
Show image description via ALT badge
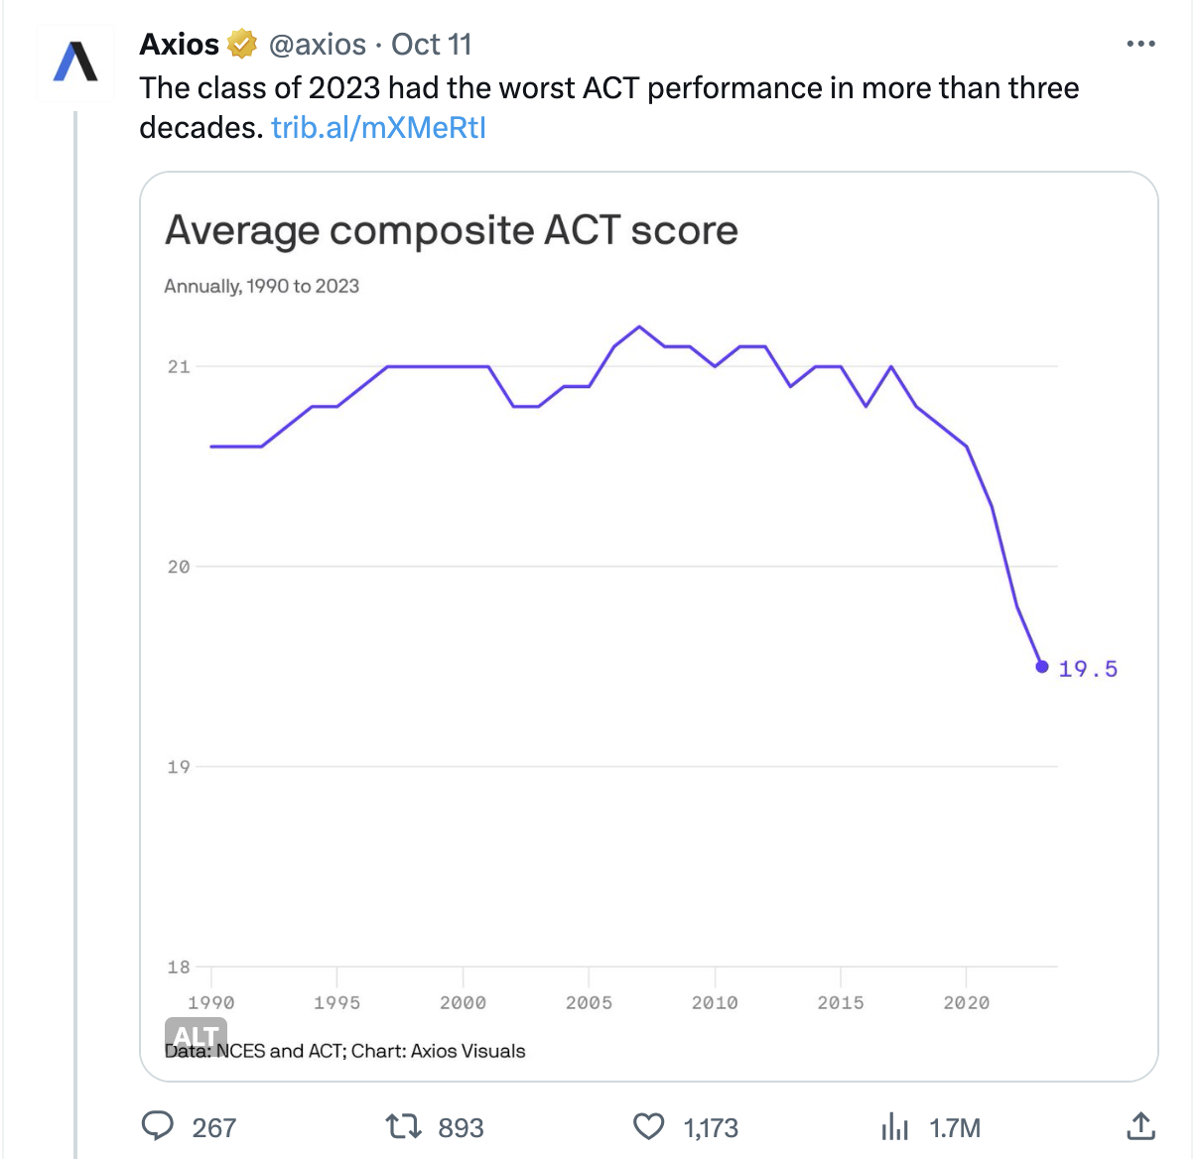pos(196,1035)
